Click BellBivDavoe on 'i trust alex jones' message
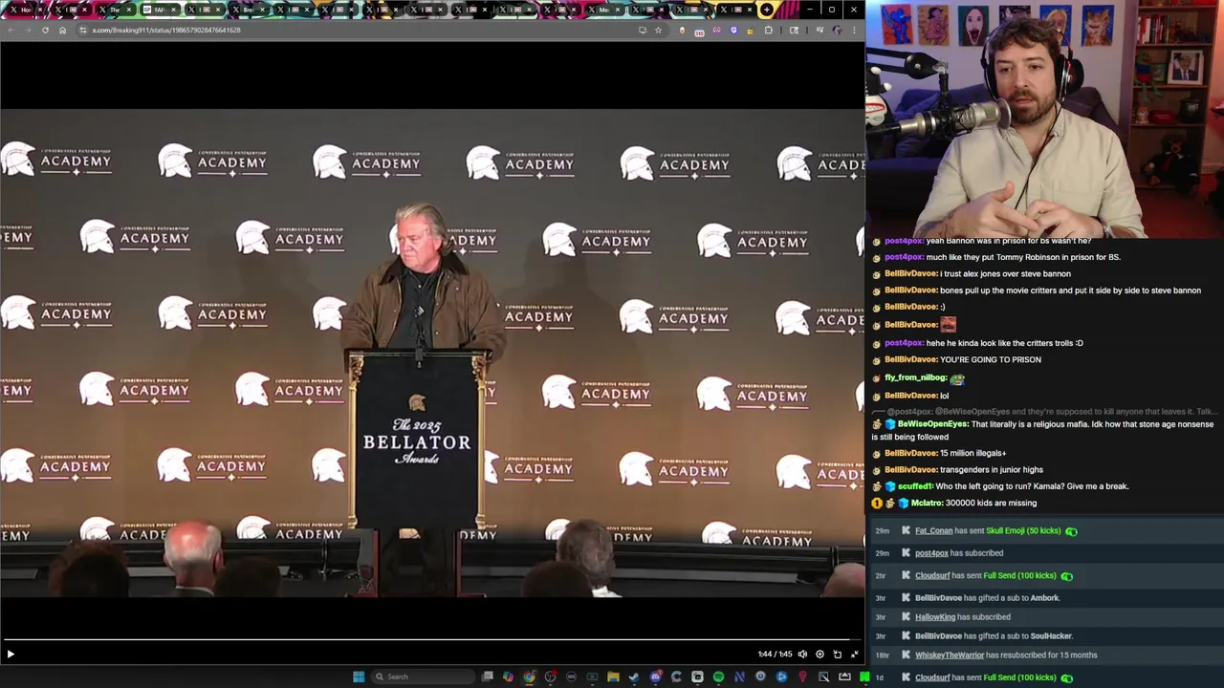Image resolution: width=1224 pixels, height=688 pixels. coord(910,274)
